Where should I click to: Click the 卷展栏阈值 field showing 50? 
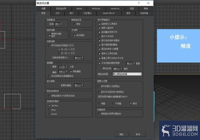coord(78,85)
